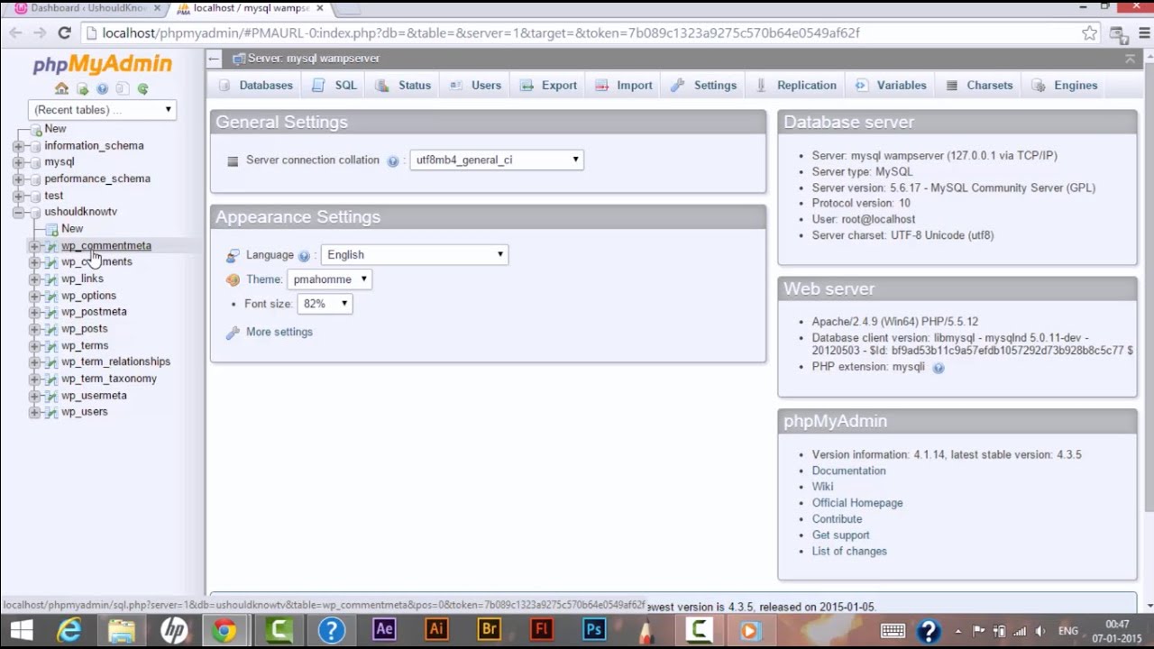1154x649 pixels.
Task: Open the List of changes link
Action: [849, 552]
